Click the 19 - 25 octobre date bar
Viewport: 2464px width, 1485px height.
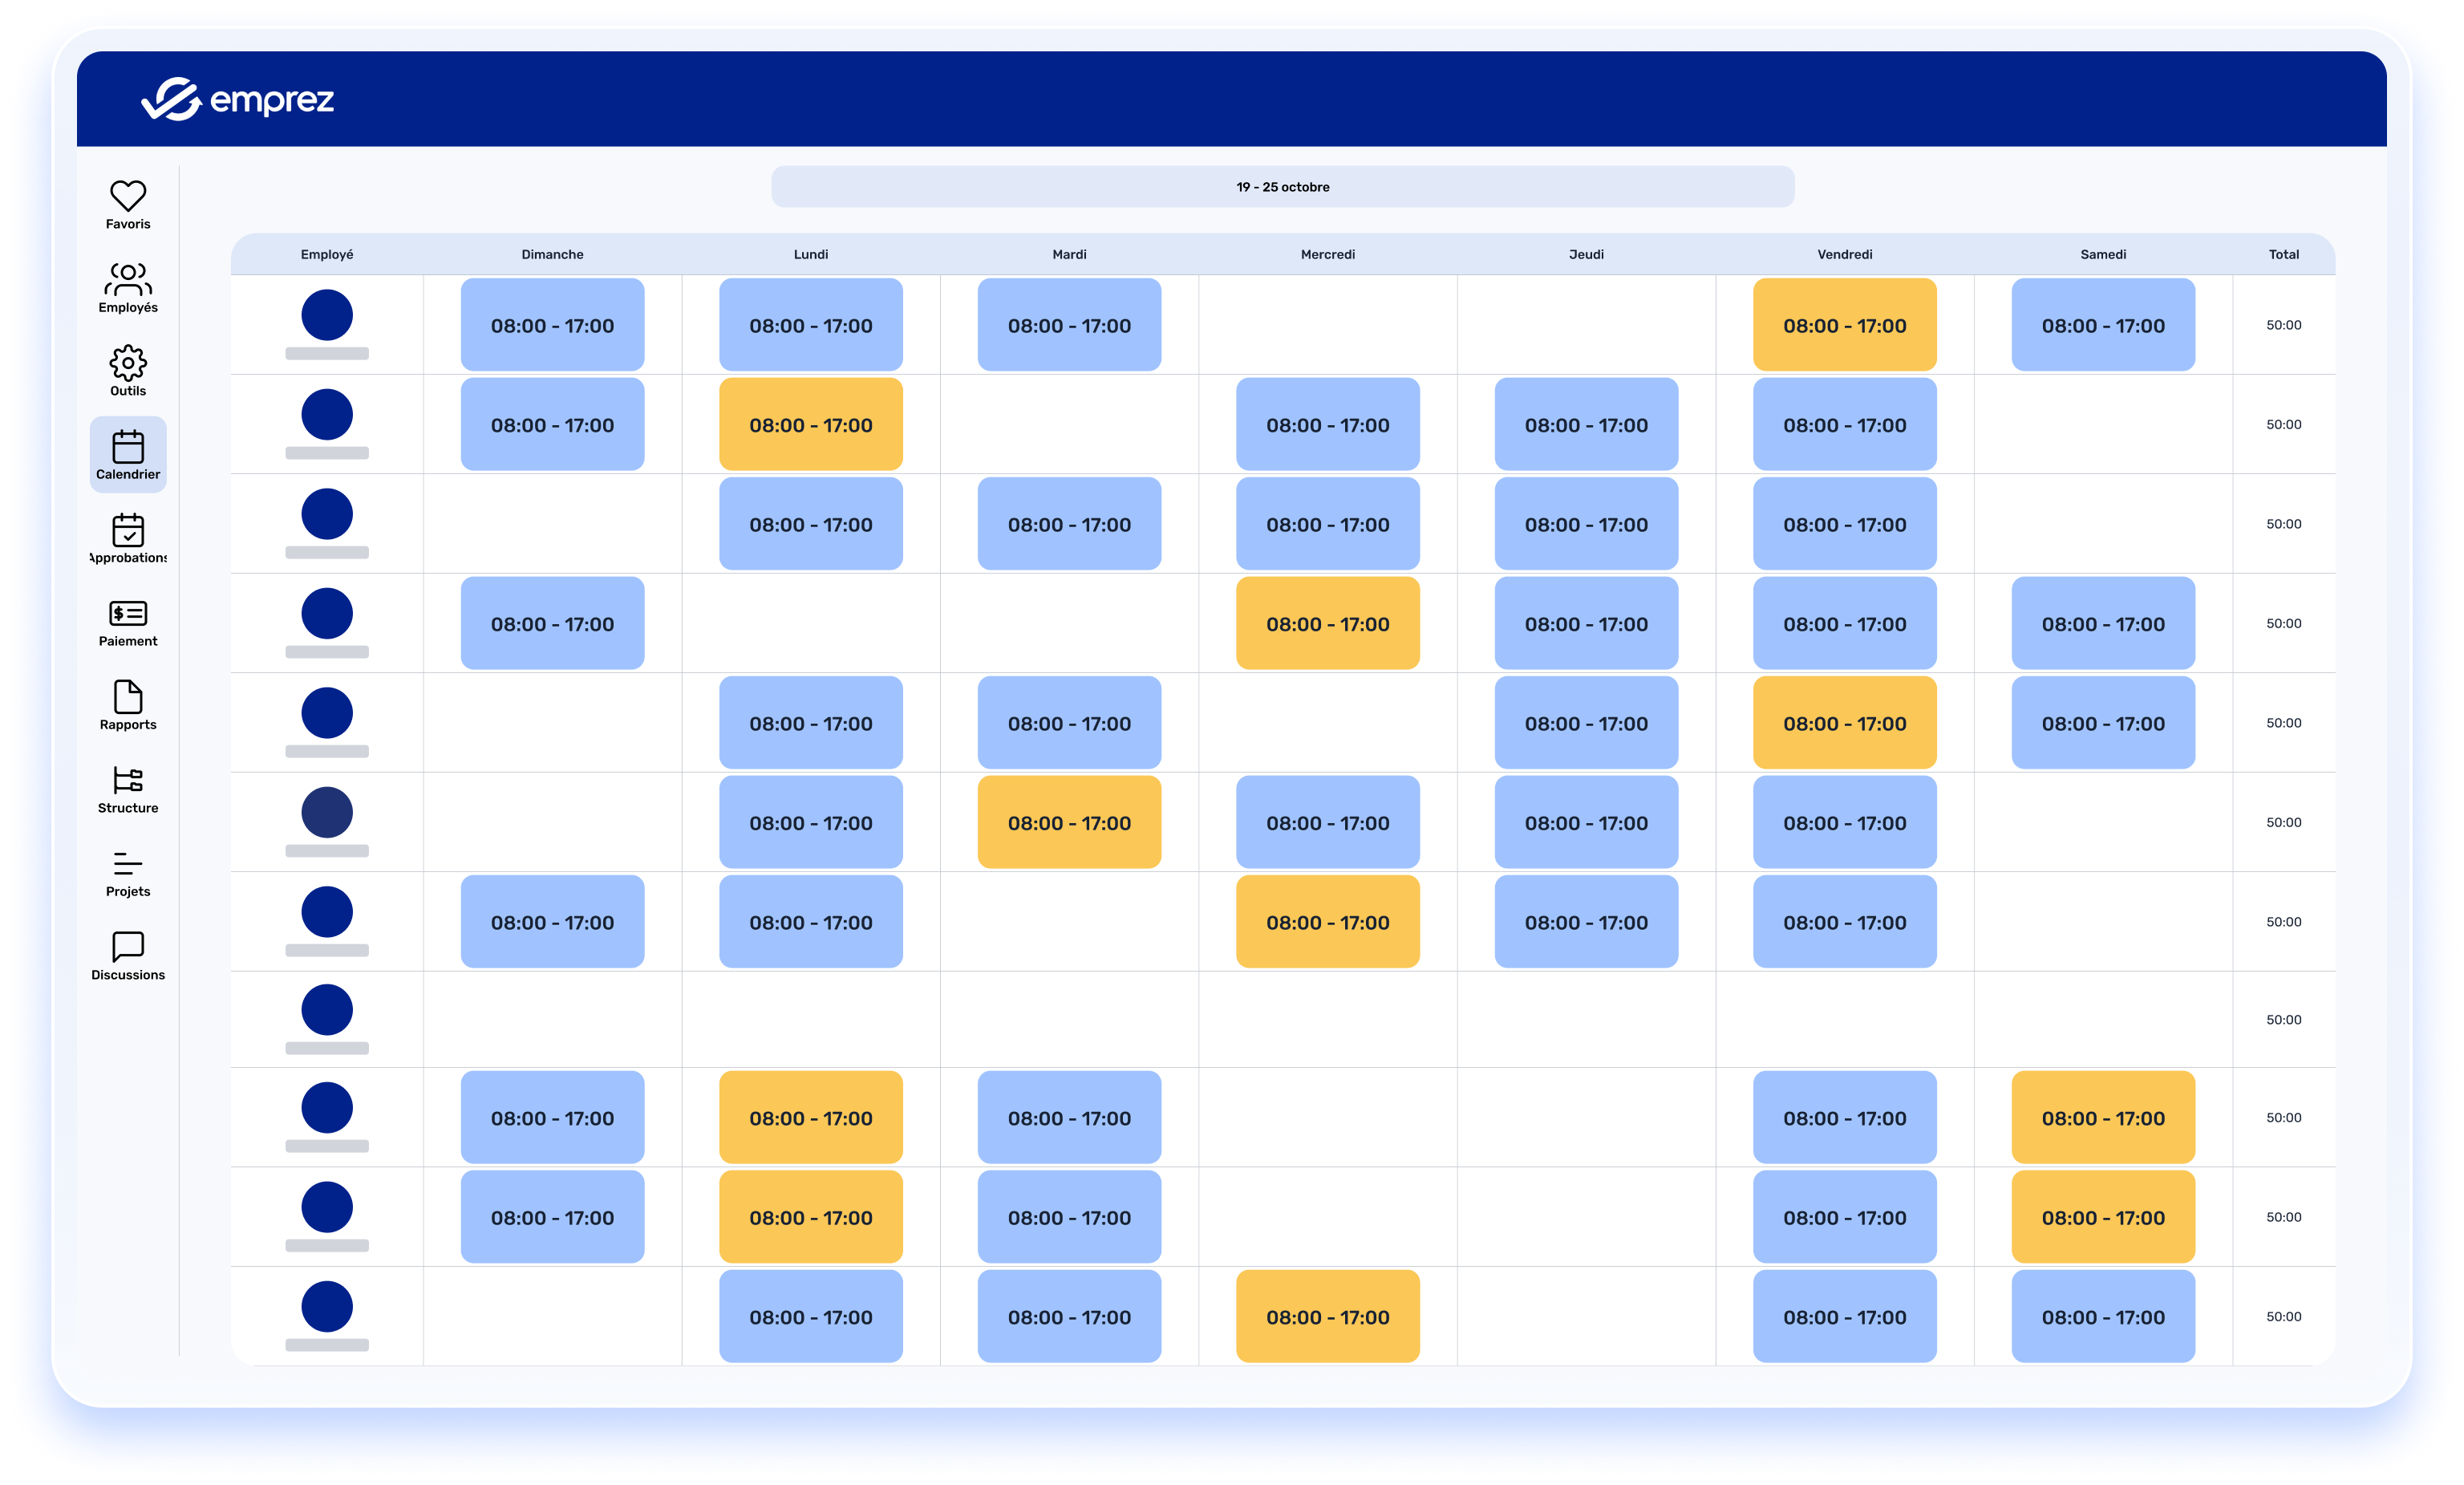pyautogui.click(x=1282, y=187)
